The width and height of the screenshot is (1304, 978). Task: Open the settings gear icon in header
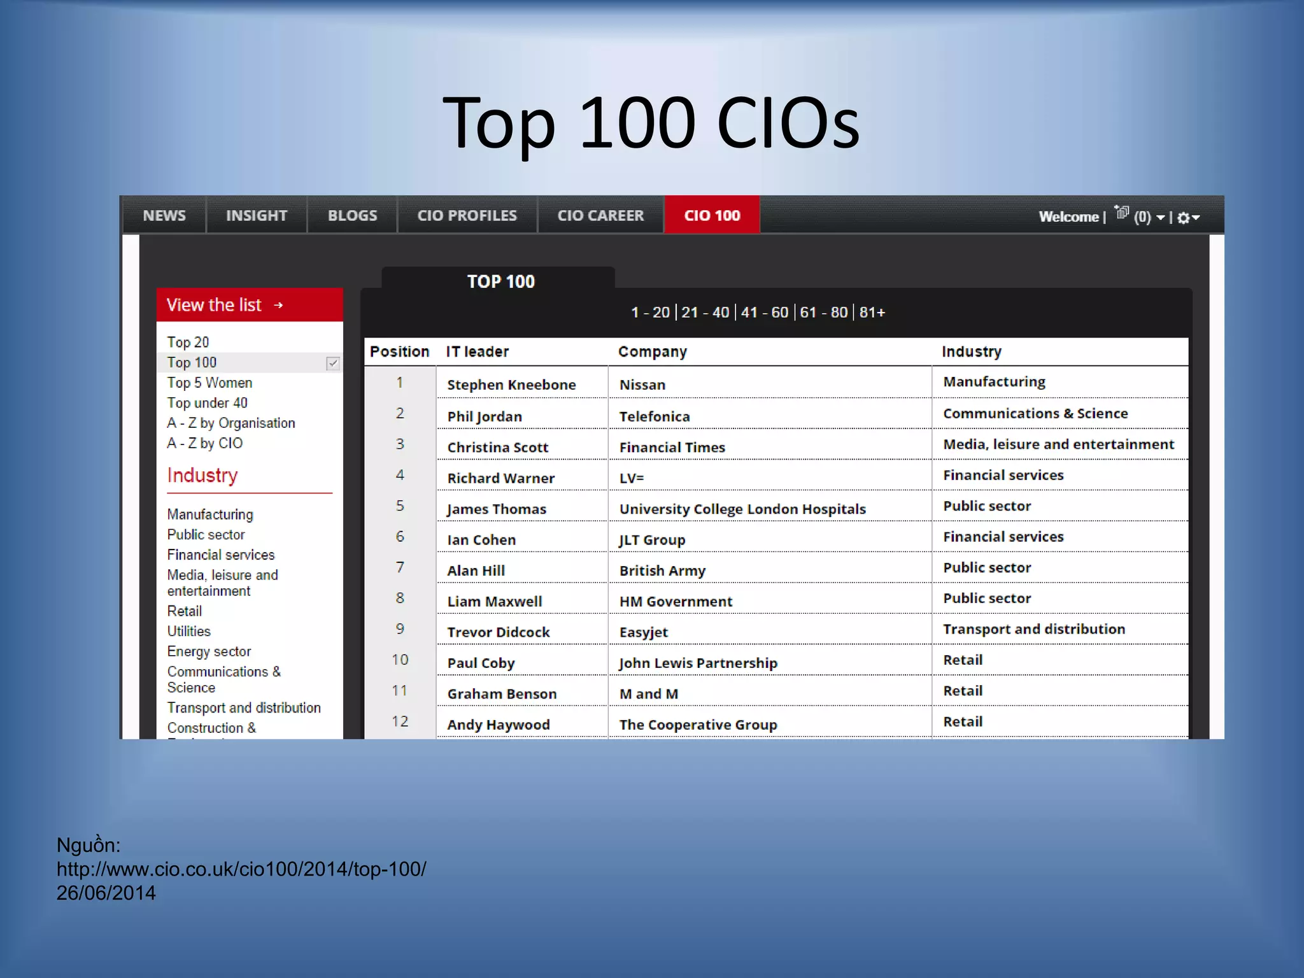pos(1183,218)
